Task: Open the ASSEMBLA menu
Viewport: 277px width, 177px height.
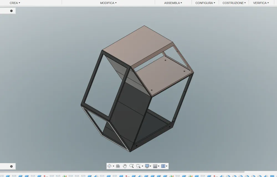Action: tap(173, 3)
